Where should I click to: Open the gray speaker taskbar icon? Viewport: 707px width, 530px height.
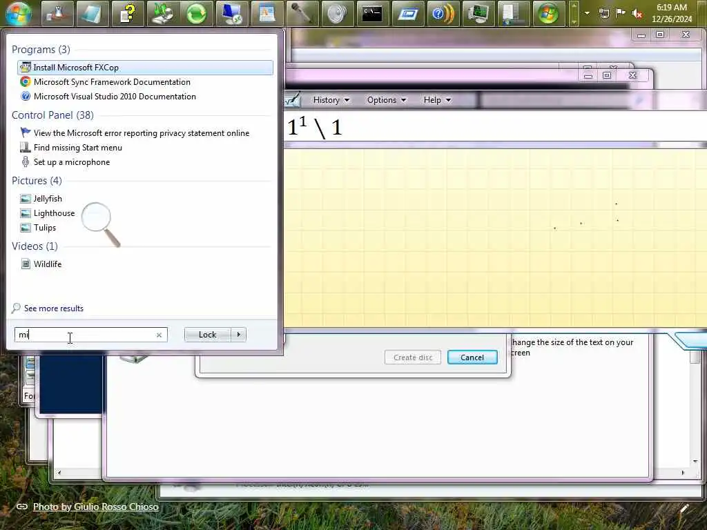[x=337, y=13]
